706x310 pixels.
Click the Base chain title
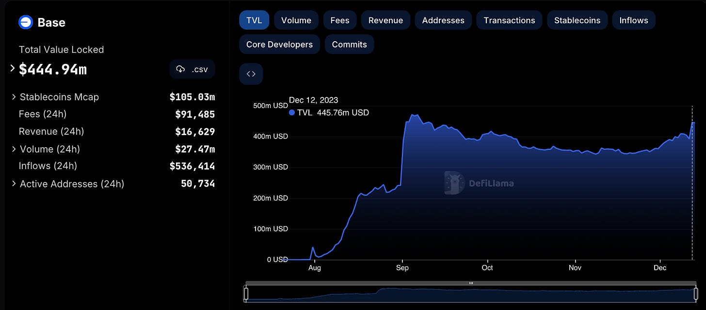click(x=51, y=22)
